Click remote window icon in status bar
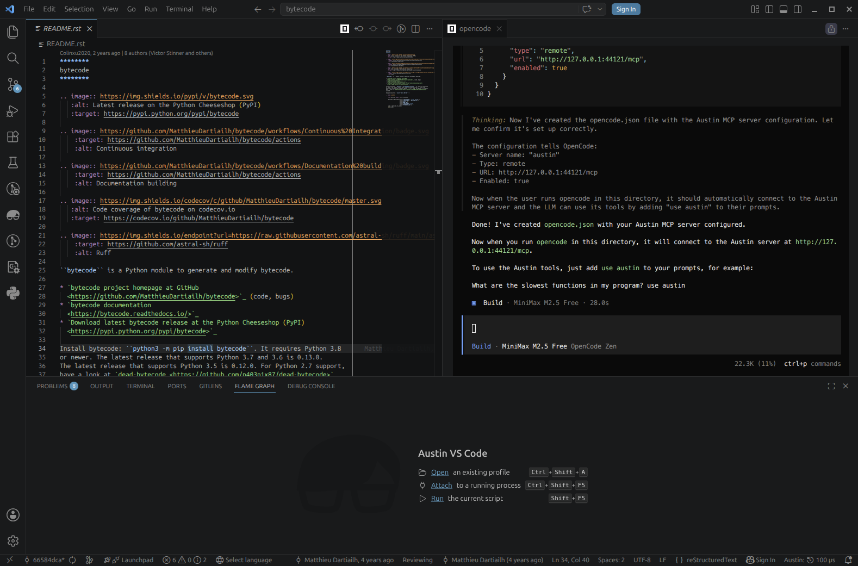The width and height of the screenshot is (858, 566). [x=10, y=560]
